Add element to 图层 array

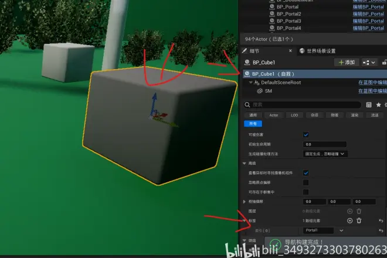[349, 211]
